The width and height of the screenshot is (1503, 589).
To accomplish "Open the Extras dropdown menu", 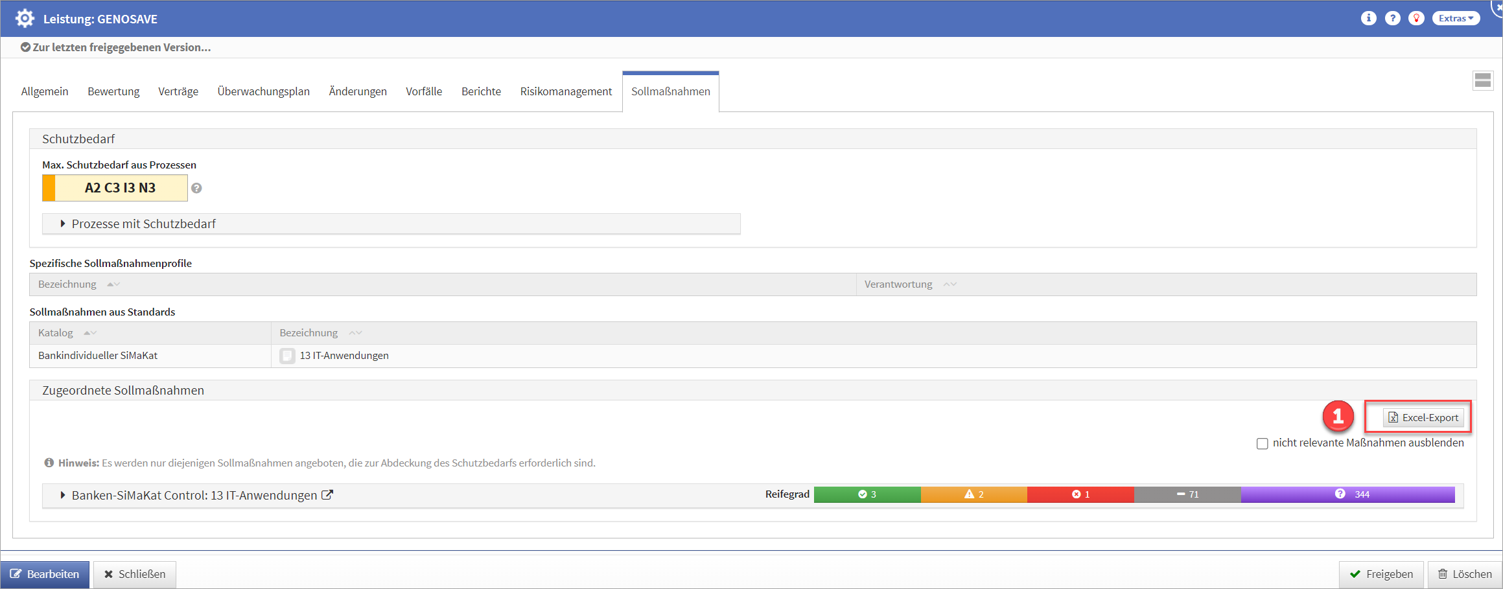I will coord(1456,18).
